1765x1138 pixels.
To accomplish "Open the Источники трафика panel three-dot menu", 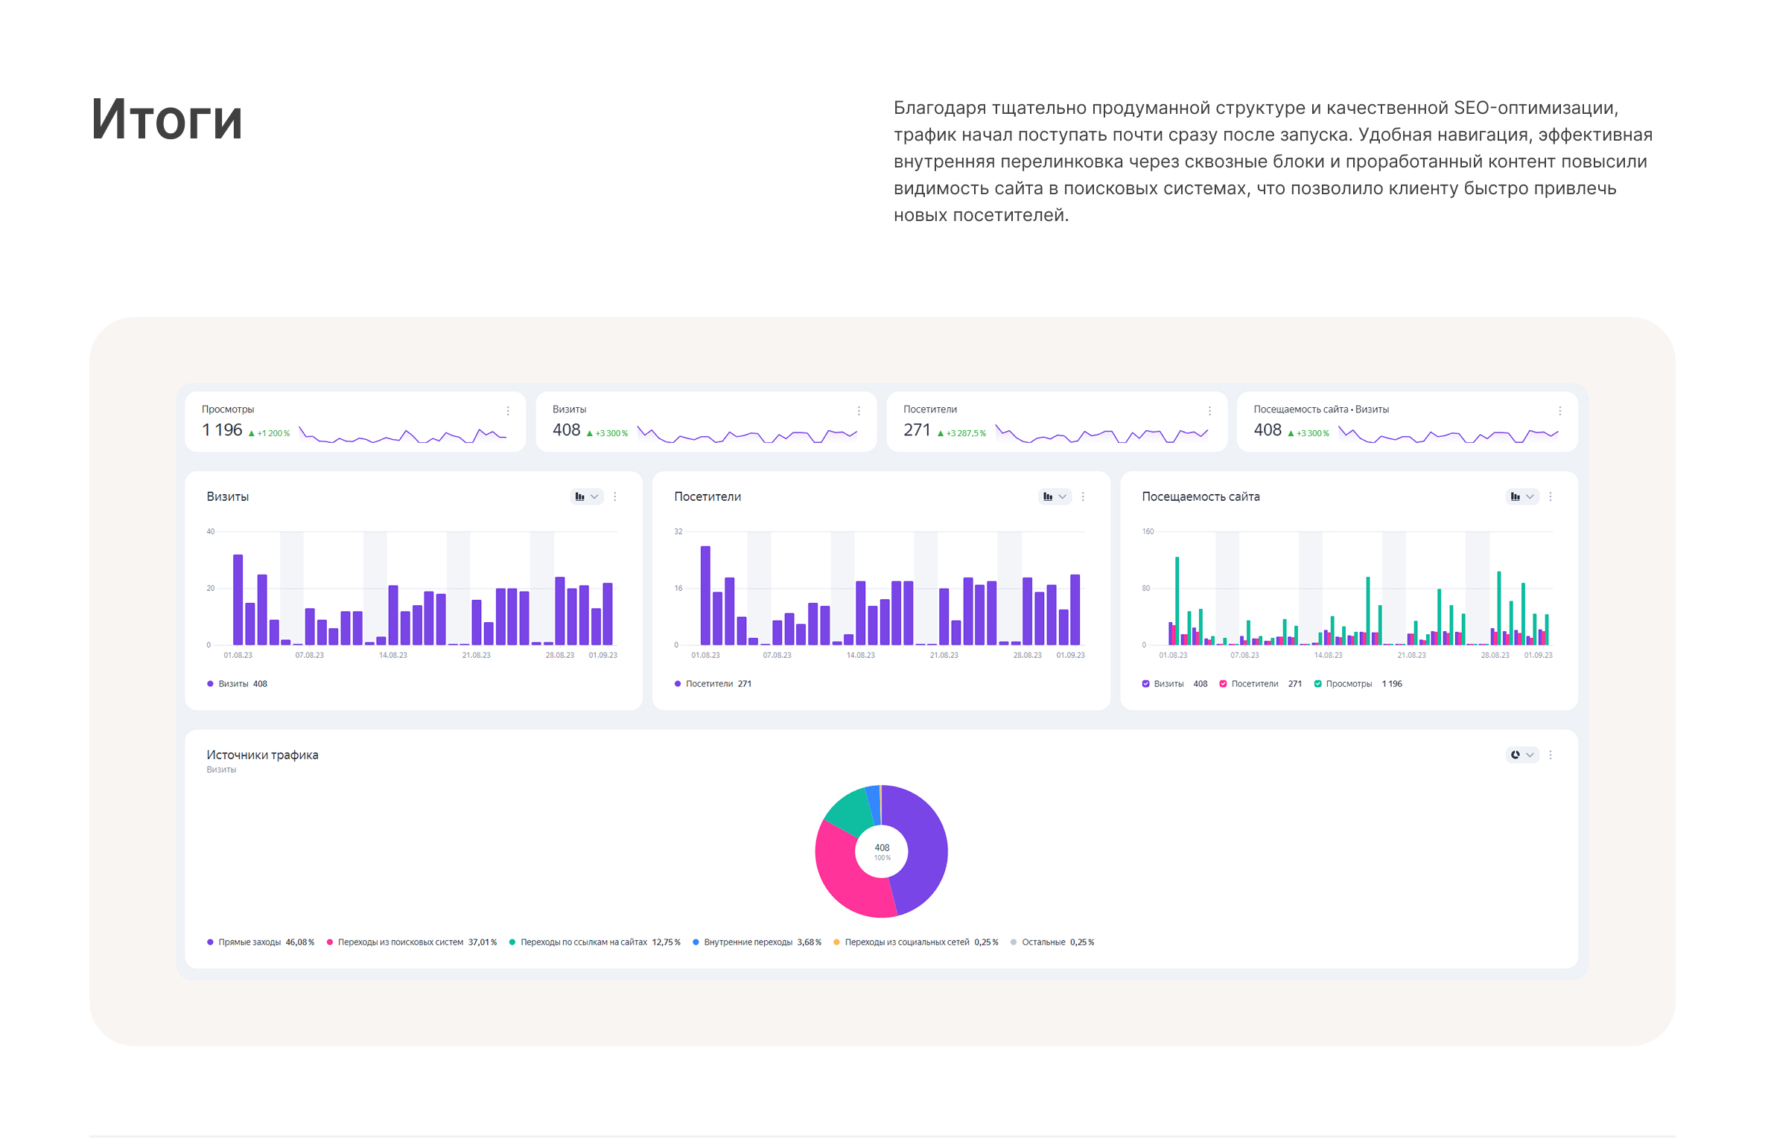I will point(1551,755).
